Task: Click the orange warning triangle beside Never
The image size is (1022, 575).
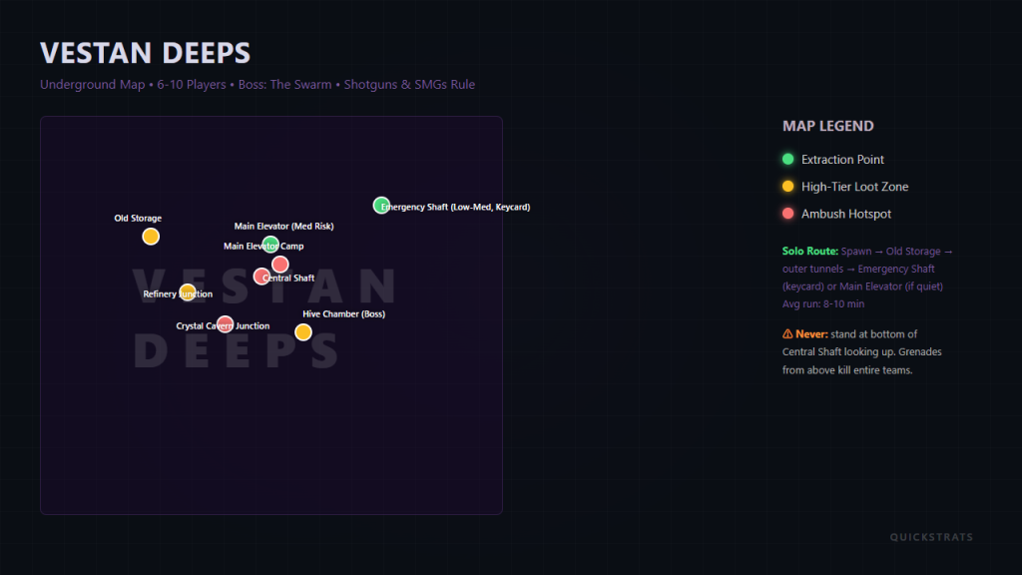Action: pos(787,333)
